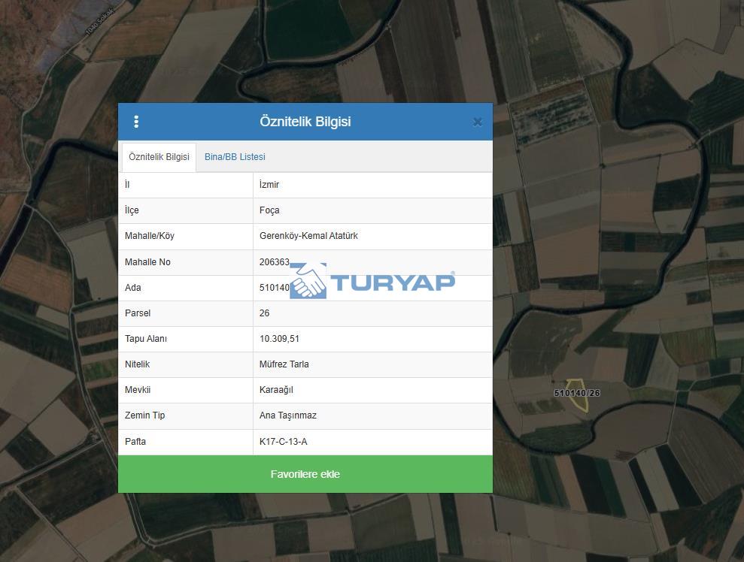Click the Gerenköy-Kemal Atatürk neighborhood value

pos(308,235)
